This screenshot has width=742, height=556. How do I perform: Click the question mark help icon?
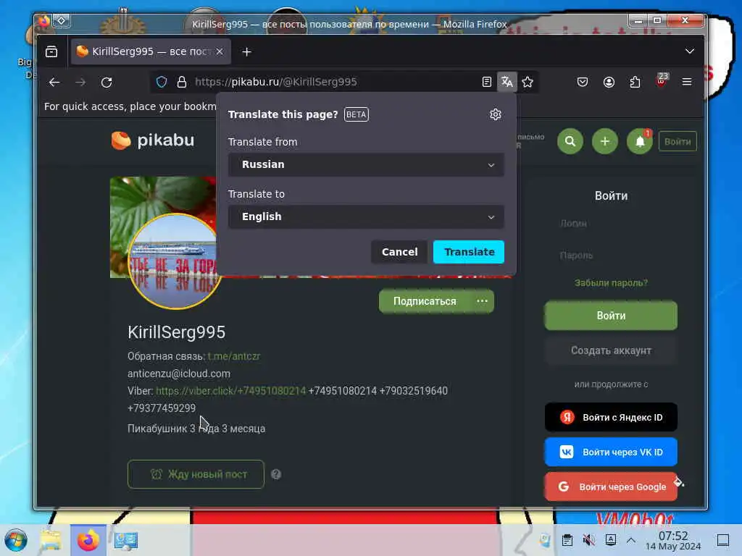point(276,474)
